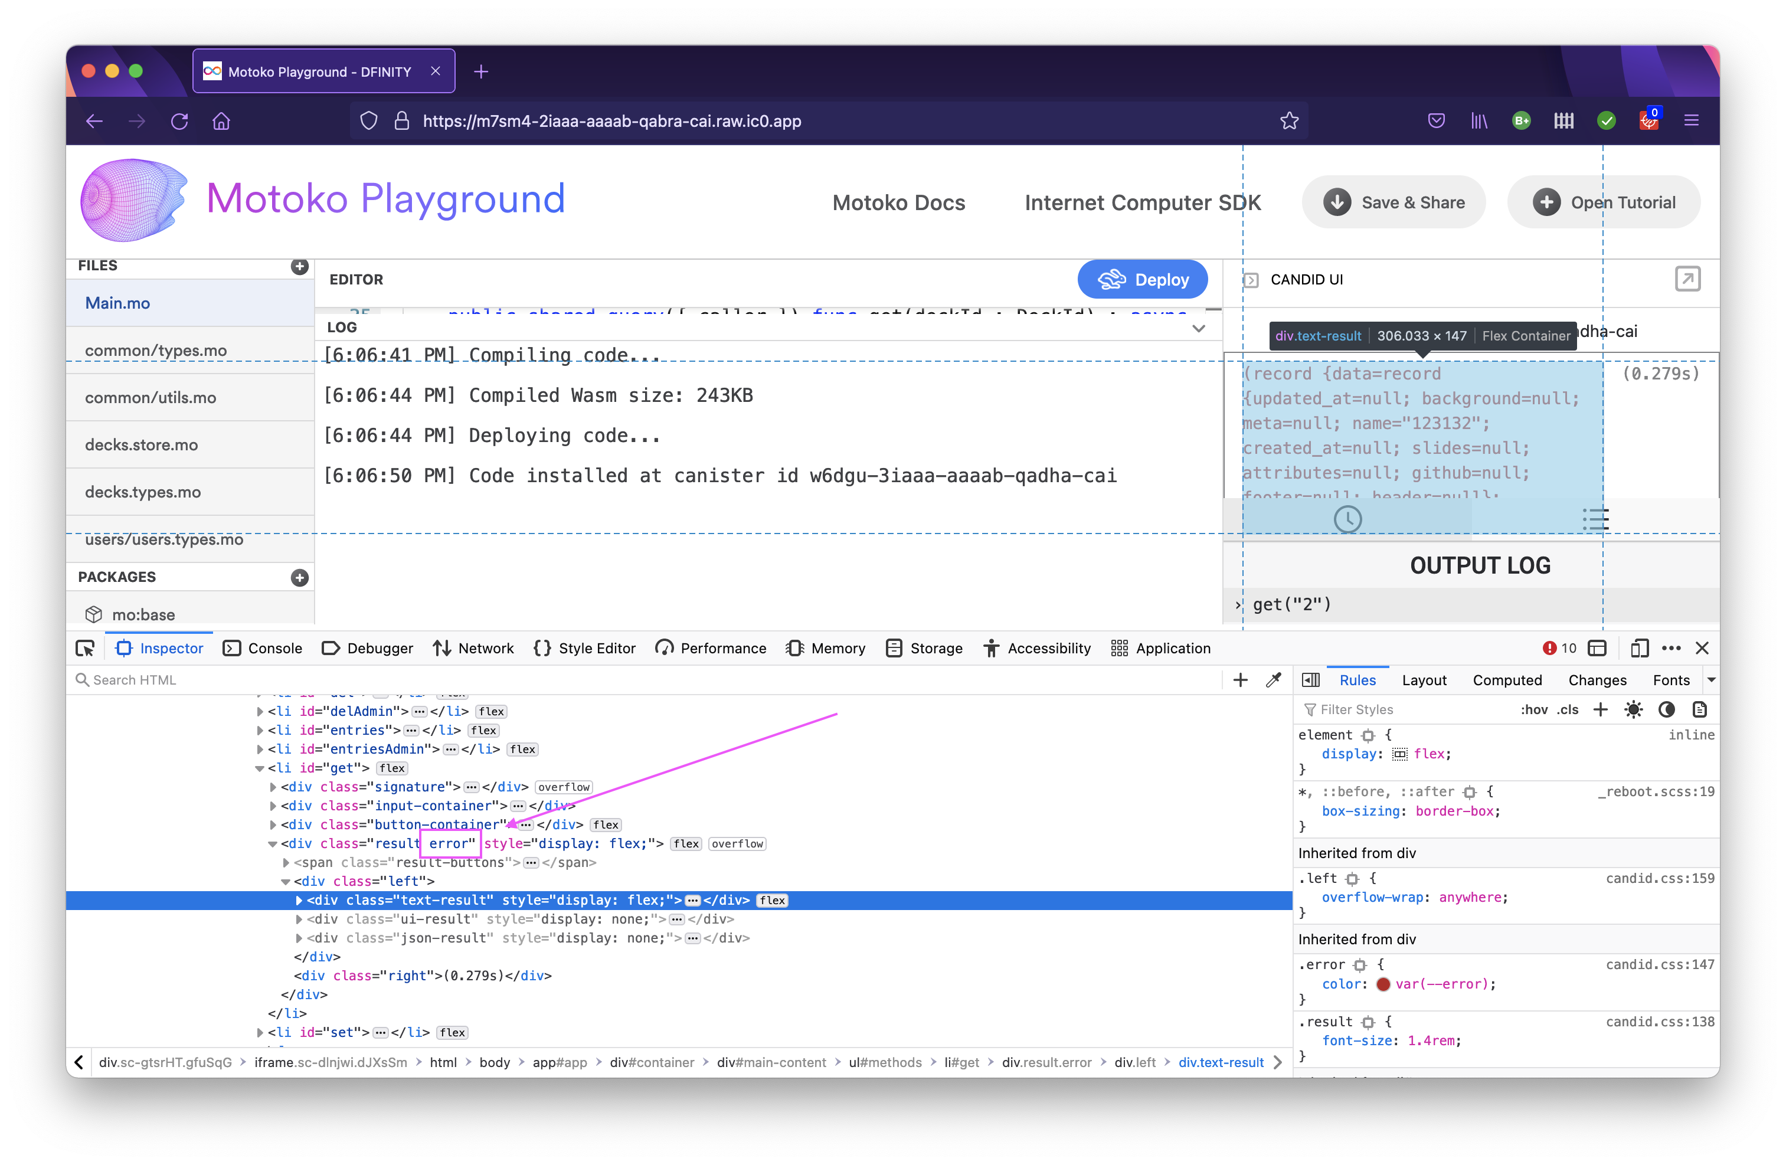
Task: Switch to the Computed tab
Action: point(1507,680)
